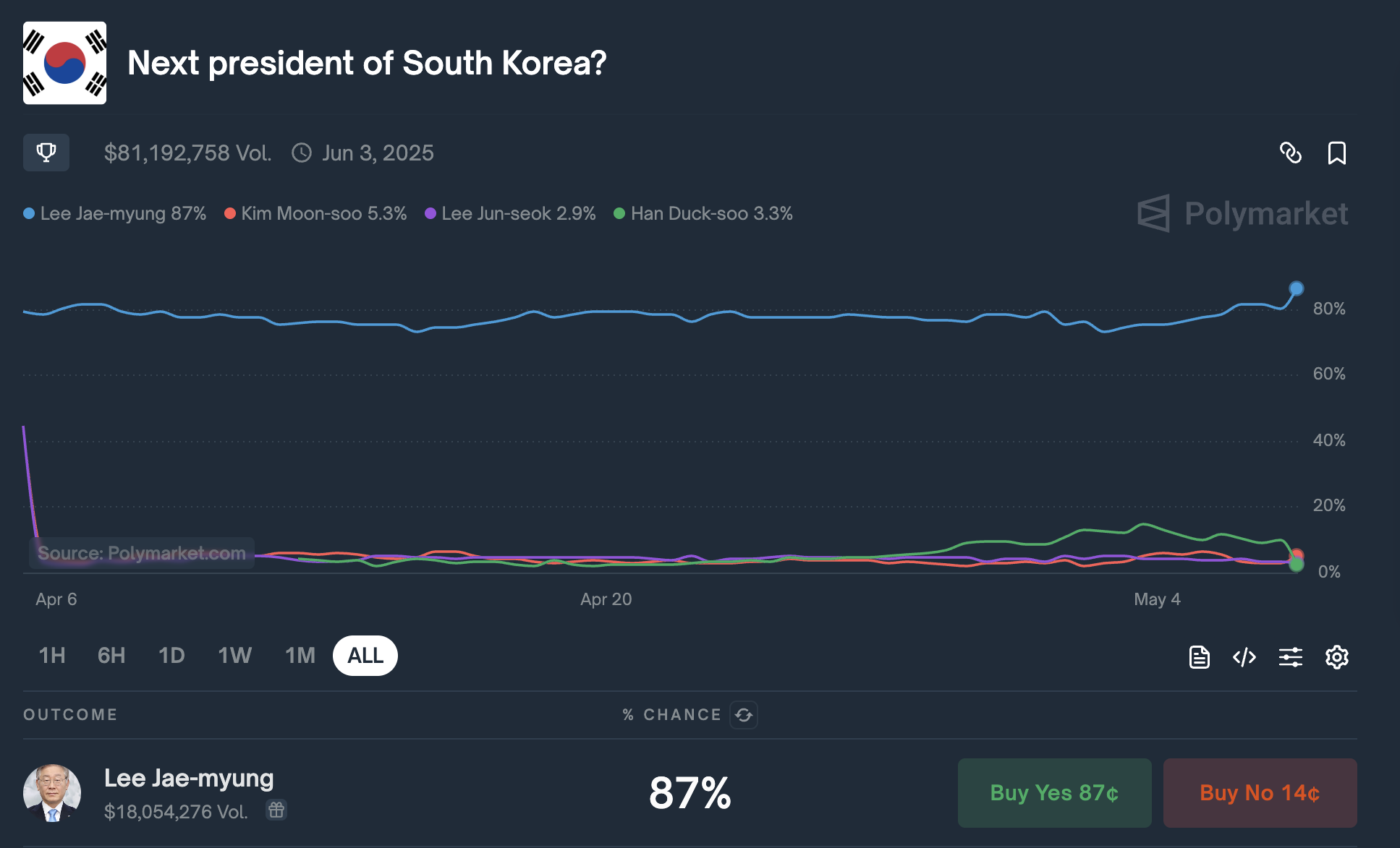Open chart filter sliders icon
The image size is (1400, 848).
[1291, 657]
